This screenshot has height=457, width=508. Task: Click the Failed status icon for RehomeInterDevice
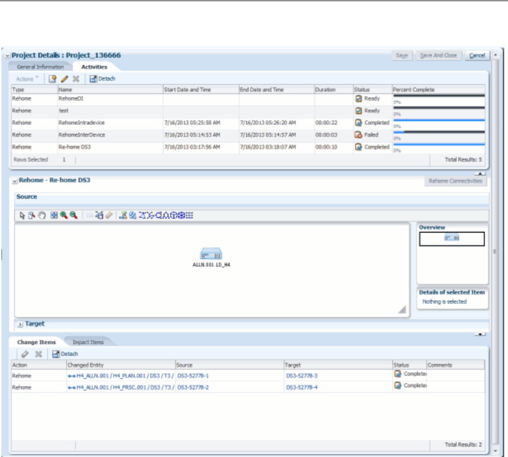tap(358, 135)
